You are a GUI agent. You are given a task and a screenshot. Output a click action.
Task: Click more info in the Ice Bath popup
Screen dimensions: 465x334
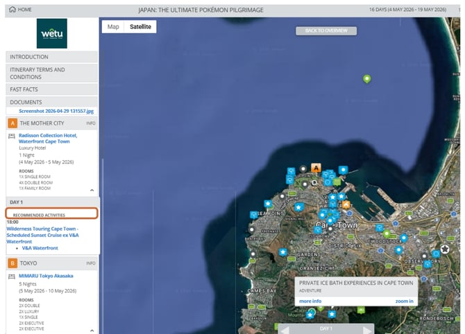pos(310,301)
